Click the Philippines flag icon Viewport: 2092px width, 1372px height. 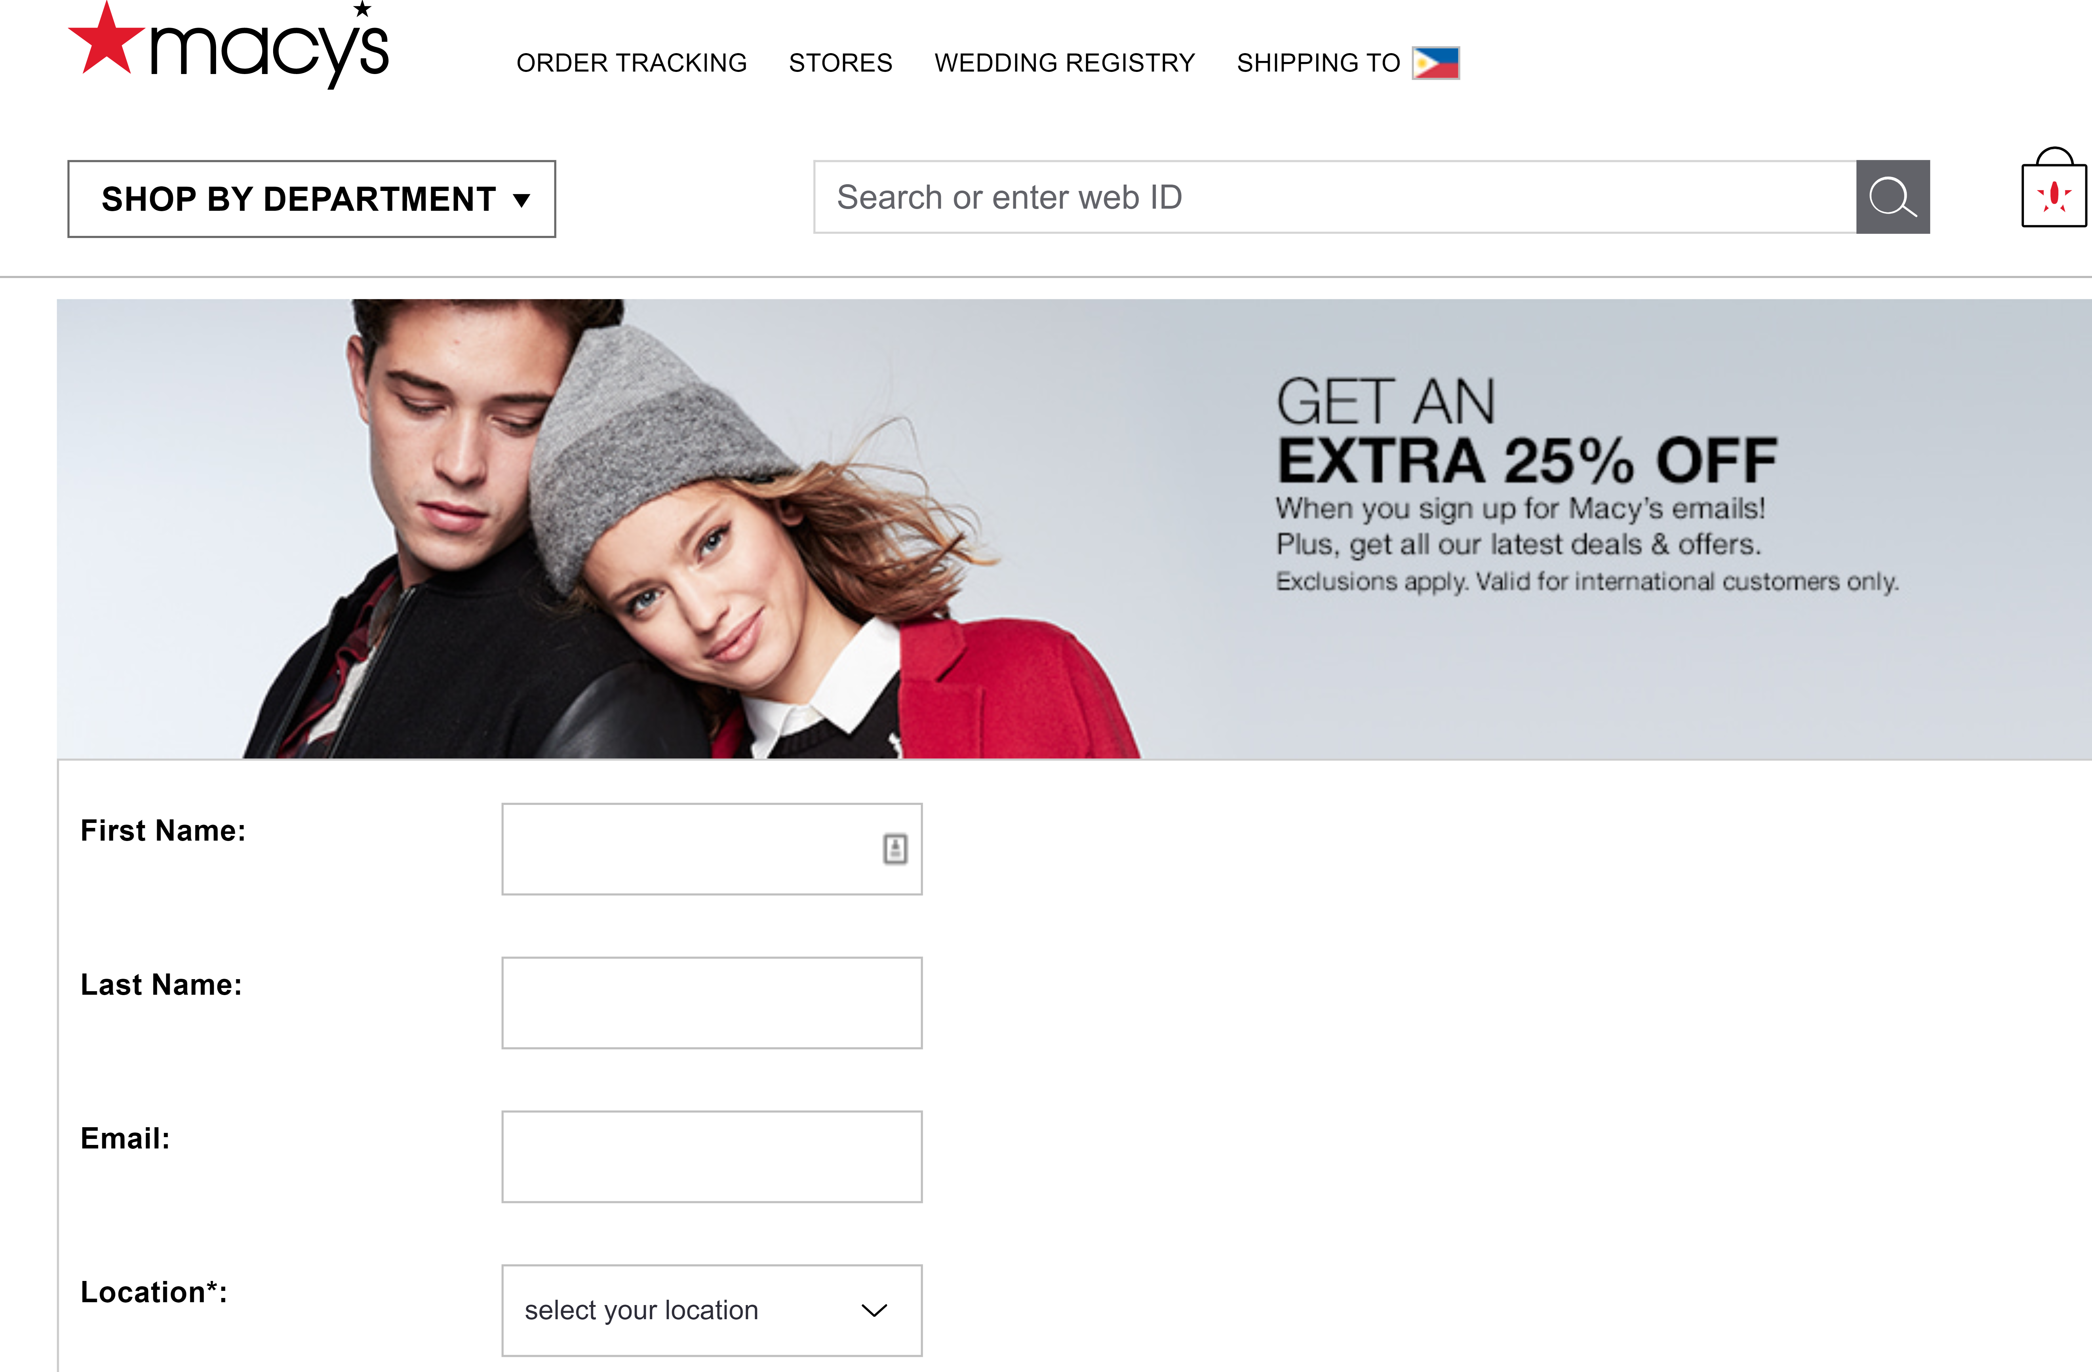[x=1435, y=62]
